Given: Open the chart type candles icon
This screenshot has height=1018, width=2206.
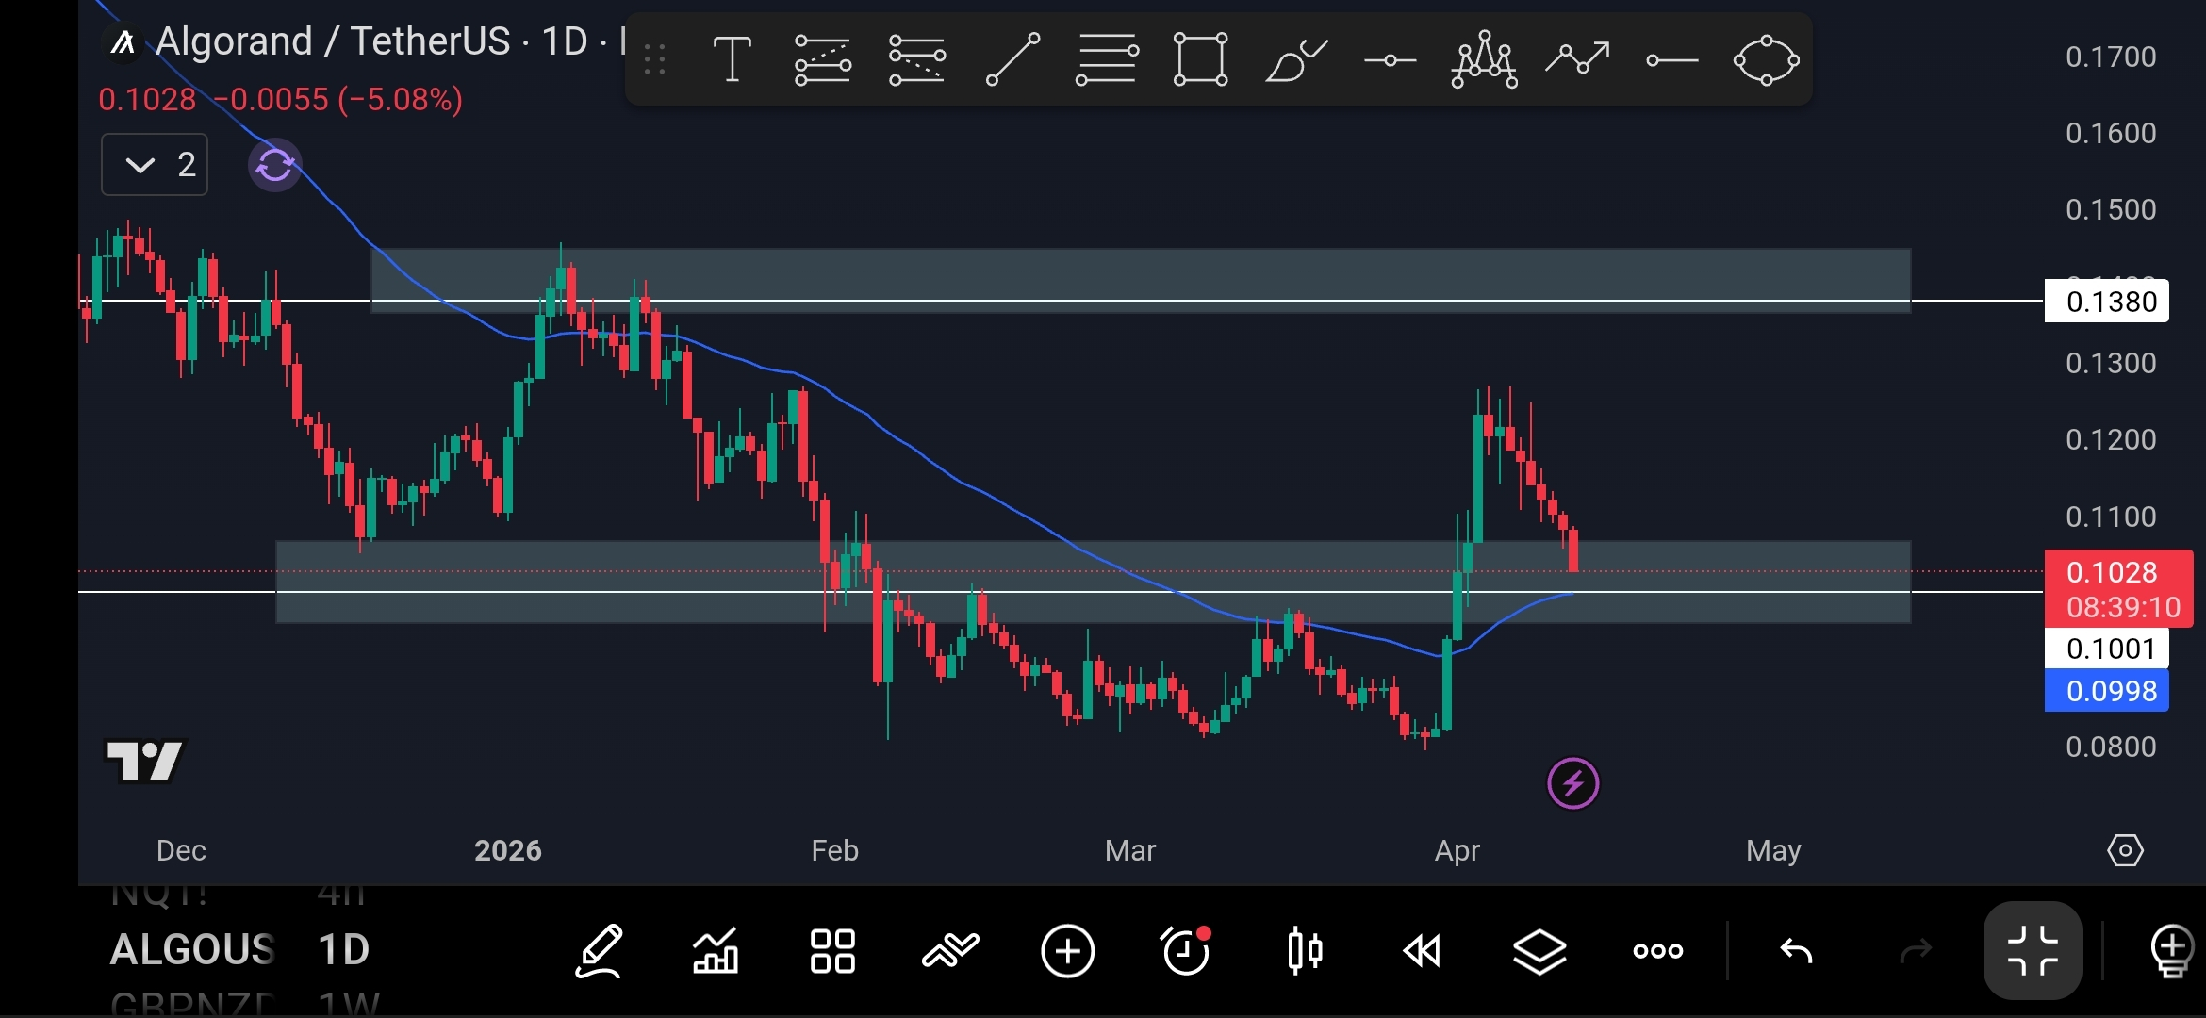Looking at the screenshot, I should 1305,950.
